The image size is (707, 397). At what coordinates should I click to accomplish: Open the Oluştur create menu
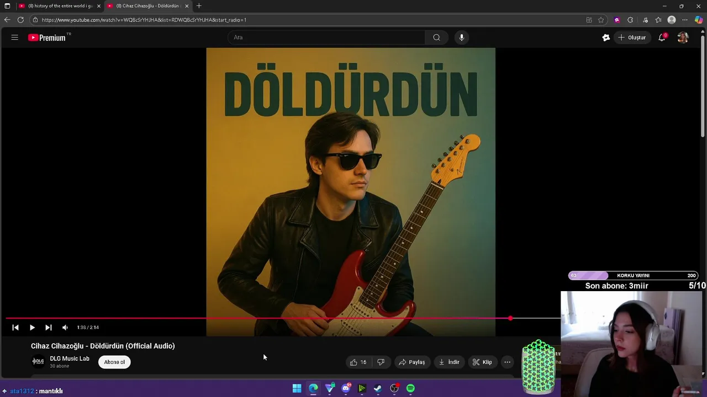coord(632,37)
